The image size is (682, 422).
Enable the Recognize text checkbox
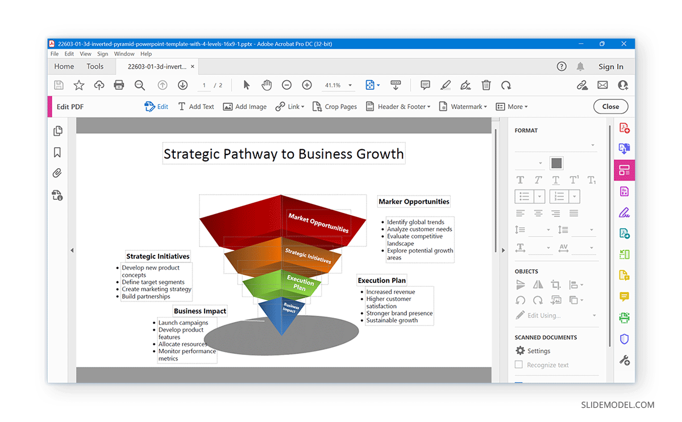[518, 365]
